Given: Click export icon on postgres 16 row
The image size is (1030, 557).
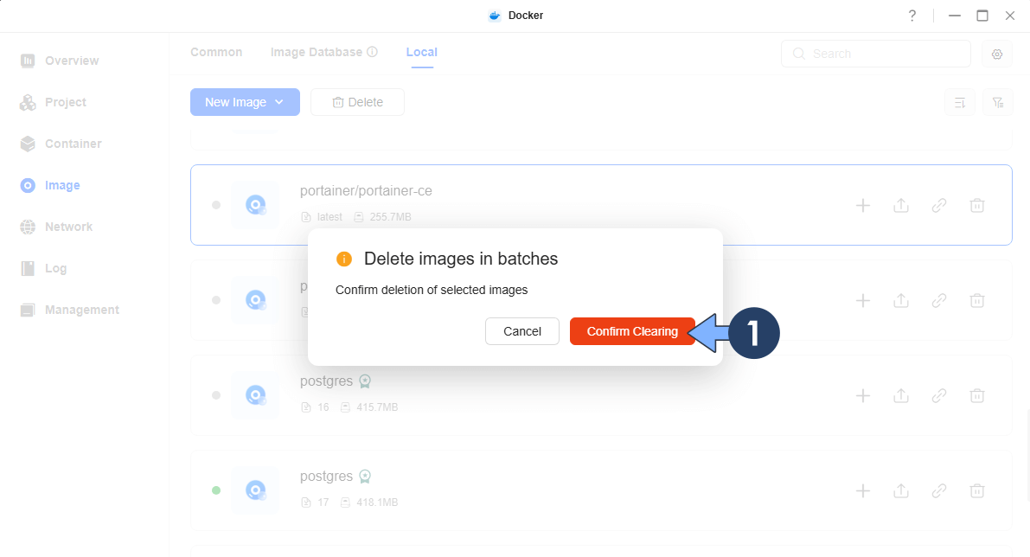Looking at the screenshot, I should [901, 395].
